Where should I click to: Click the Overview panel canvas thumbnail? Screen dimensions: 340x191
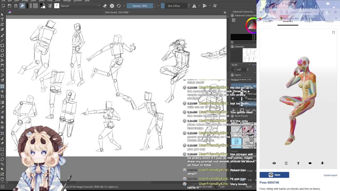[250, 55]
